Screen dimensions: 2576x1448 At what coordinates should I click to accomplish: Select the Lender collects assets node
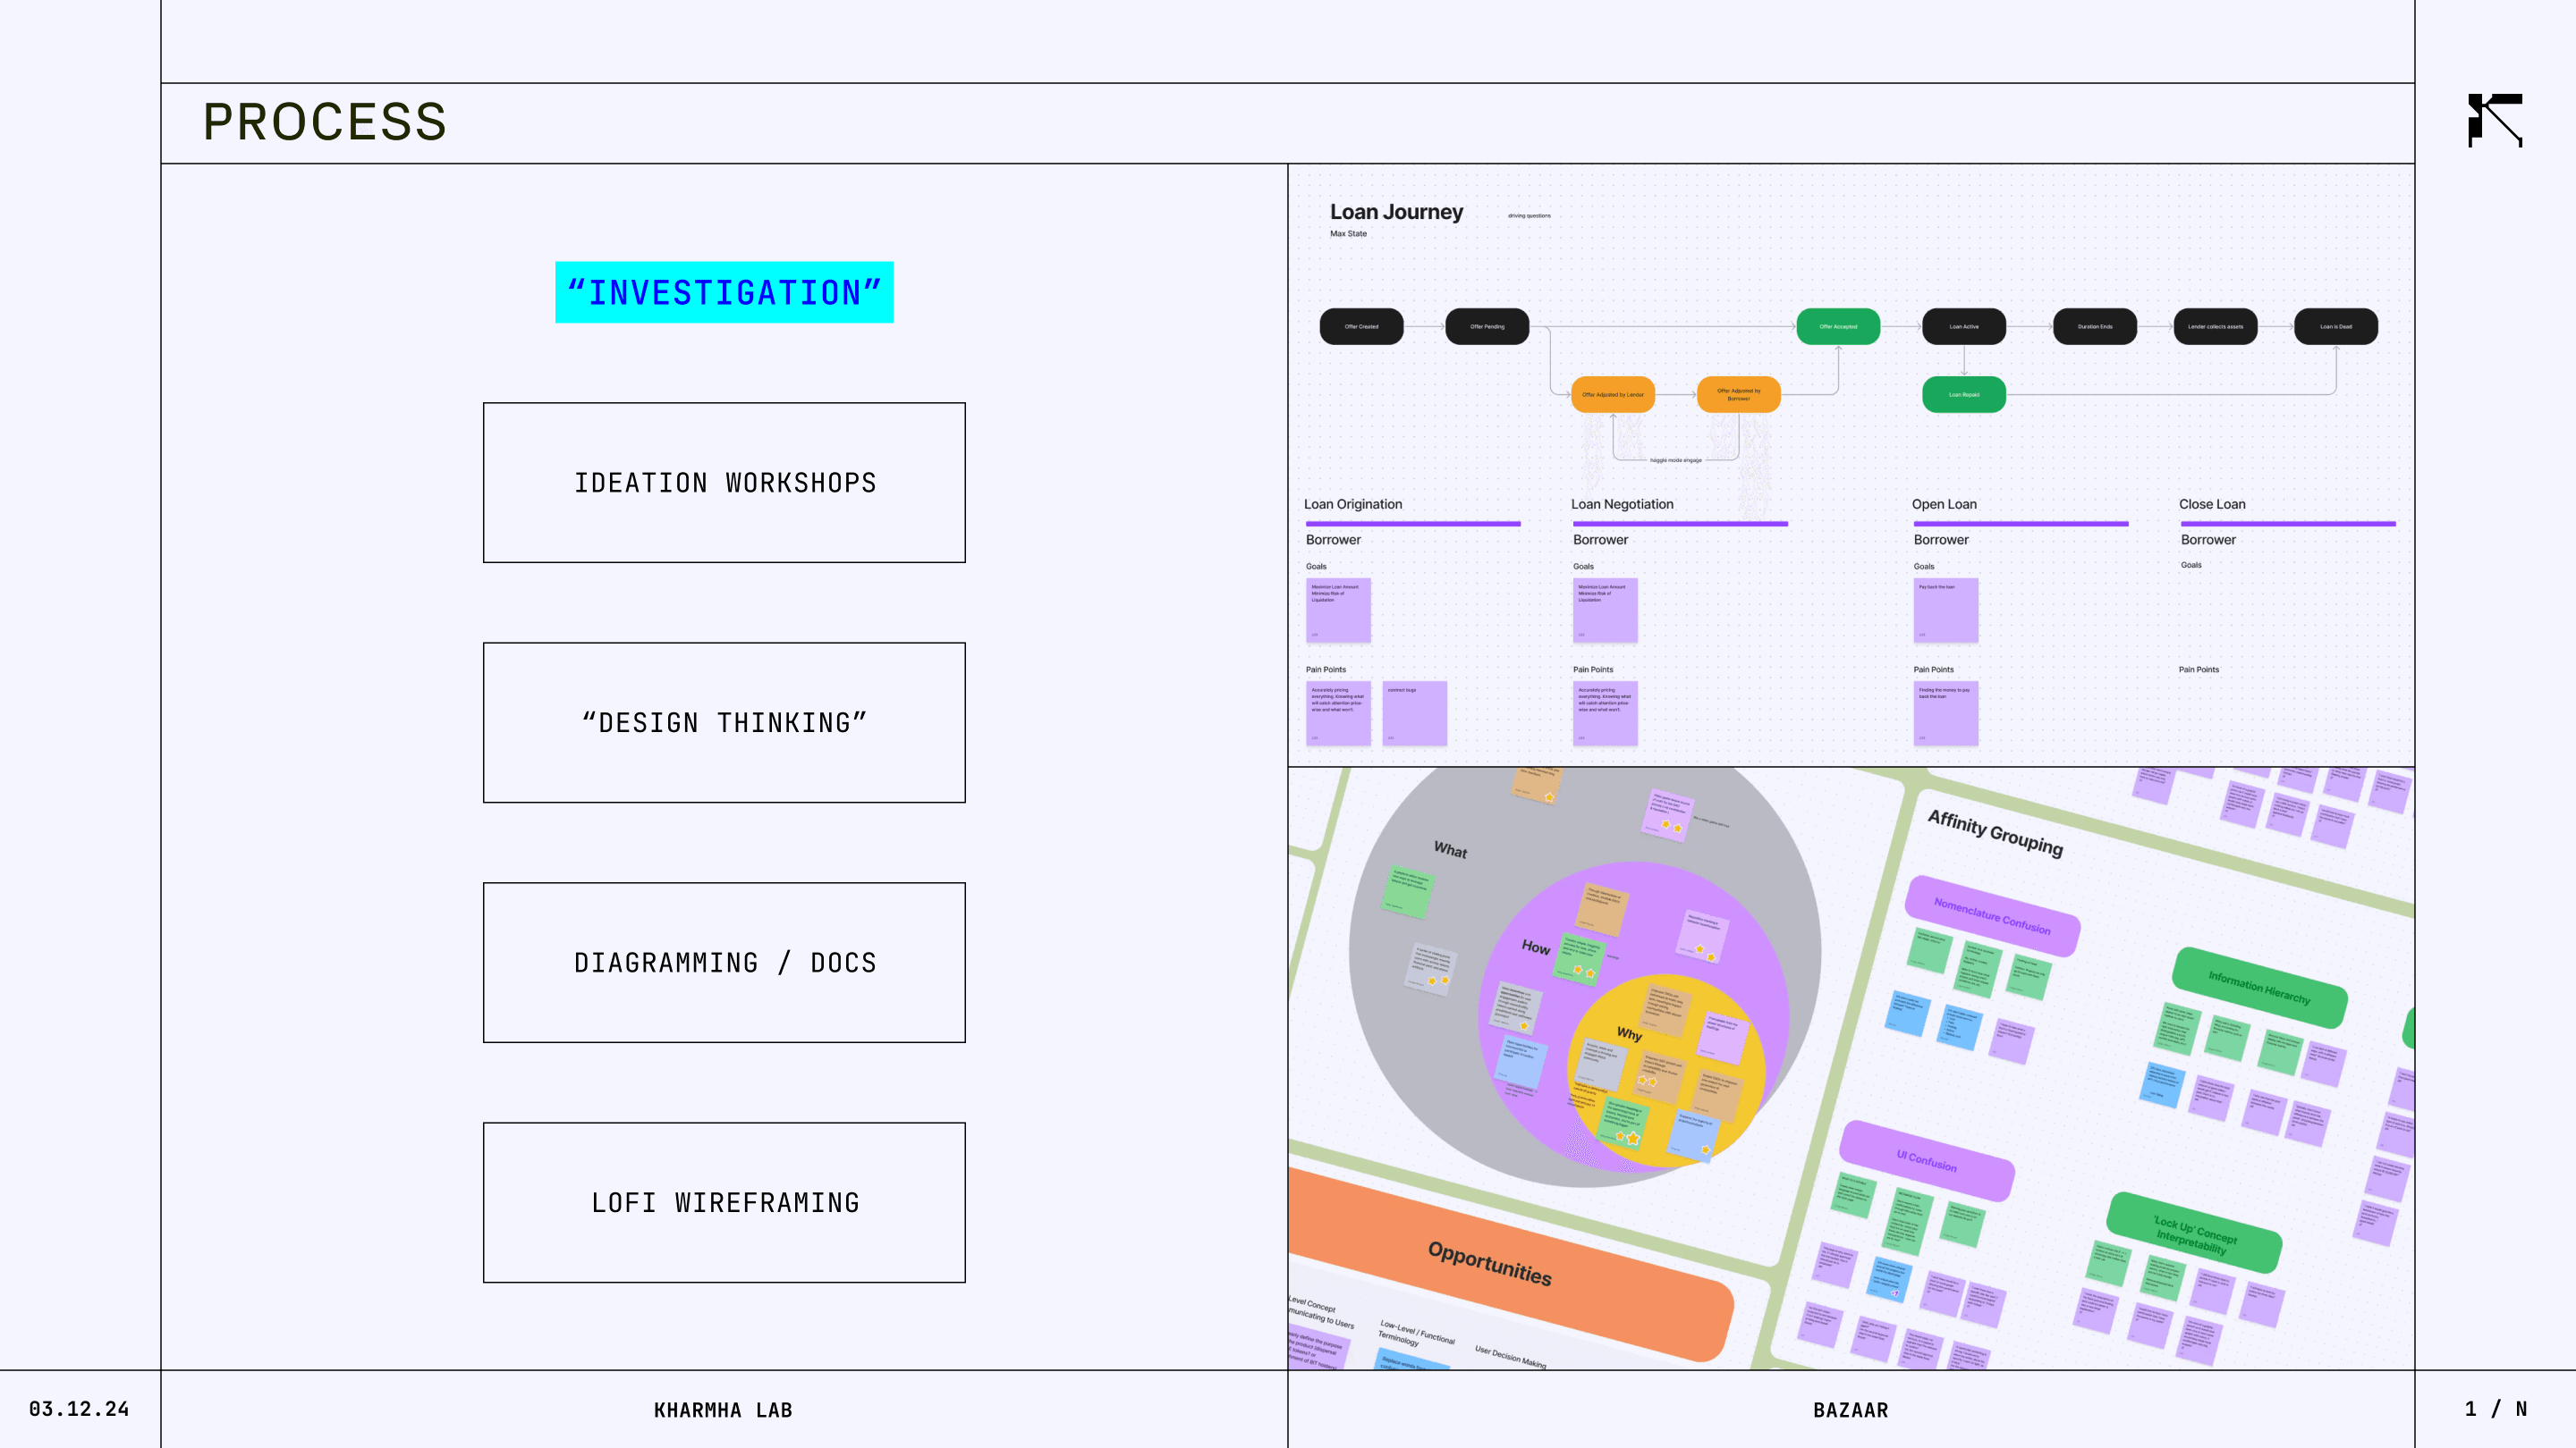point(2215,327)
